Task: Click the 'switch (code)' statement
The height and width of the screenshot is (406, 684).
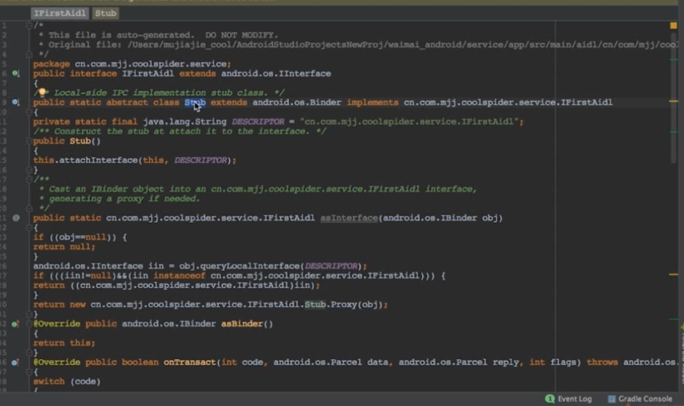Action: (67, 382)
